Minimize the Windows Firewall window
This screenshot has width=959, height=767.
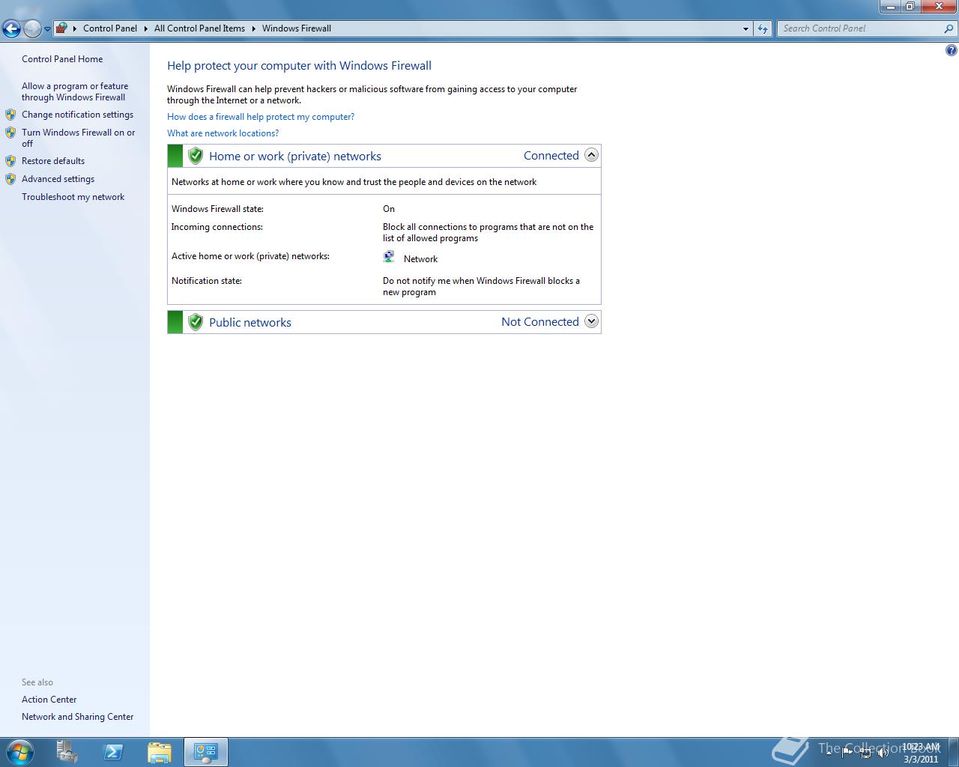tap(890, 6)
